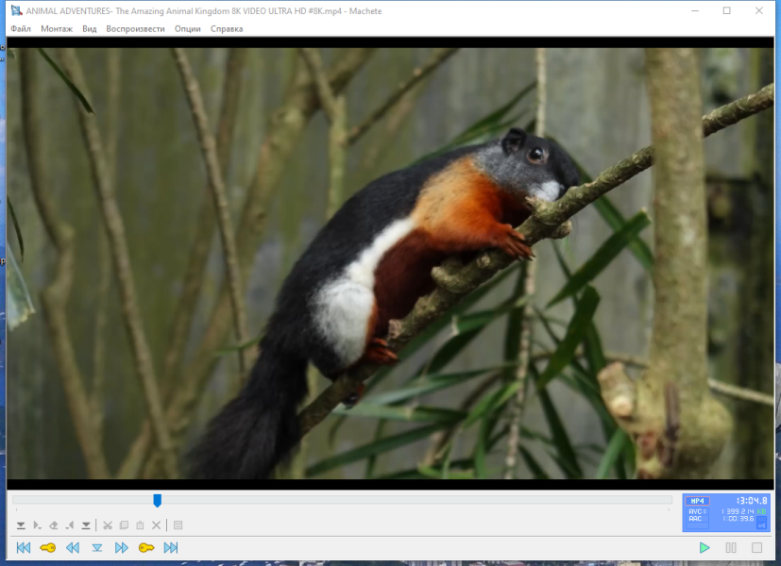Click the delete selection X icon
781x566 pixels.
coord(157,525)
